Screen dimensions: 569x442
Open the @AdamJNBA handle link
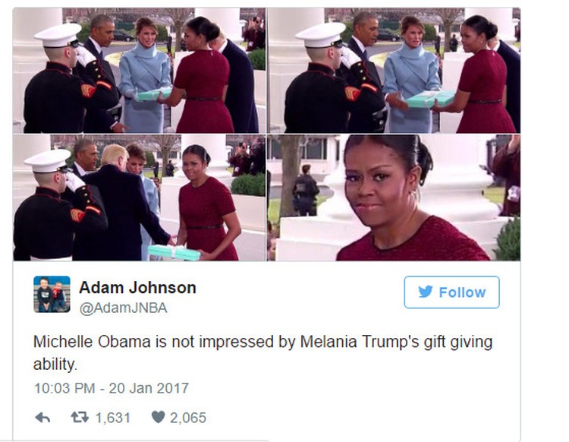(x=124, y=308)
